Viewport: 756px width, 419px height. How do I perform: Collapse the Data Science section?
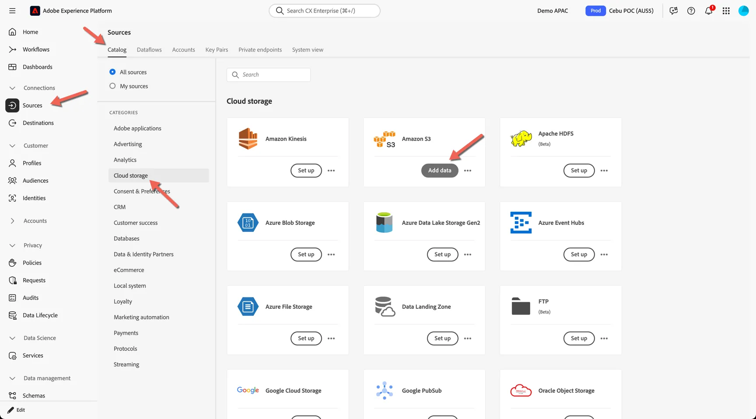pos(12,338)
